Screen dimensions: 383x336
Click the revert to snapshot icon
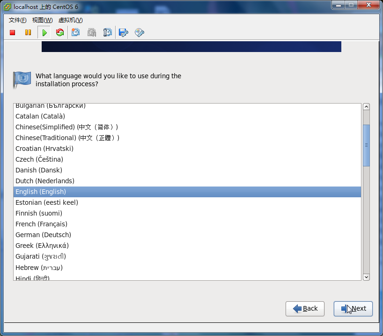point(92,33)
